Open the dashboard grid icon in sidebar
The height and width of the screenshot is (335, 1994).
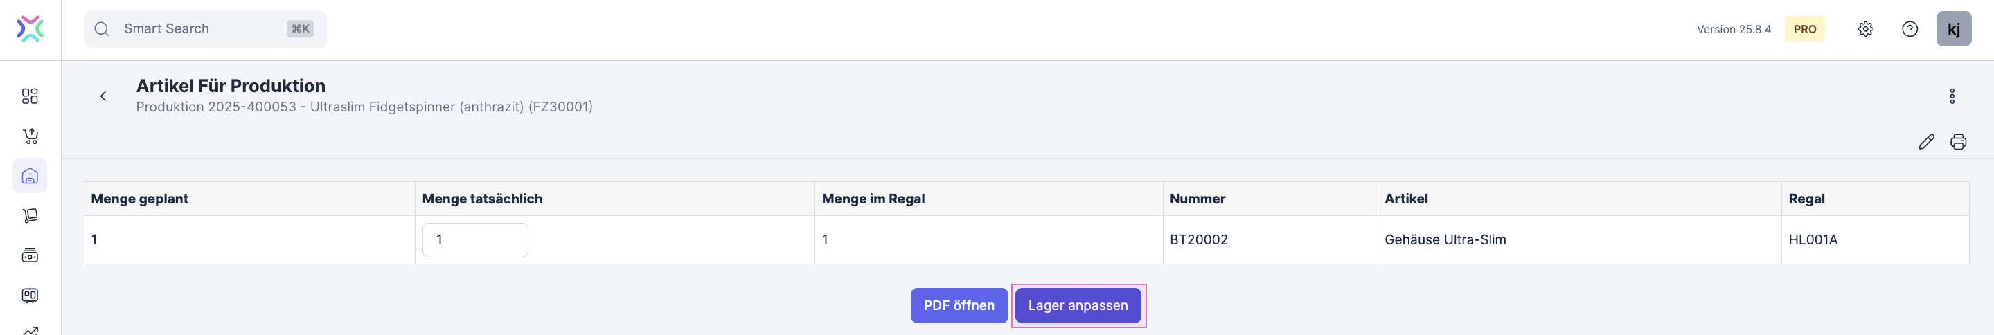[30, 96]
